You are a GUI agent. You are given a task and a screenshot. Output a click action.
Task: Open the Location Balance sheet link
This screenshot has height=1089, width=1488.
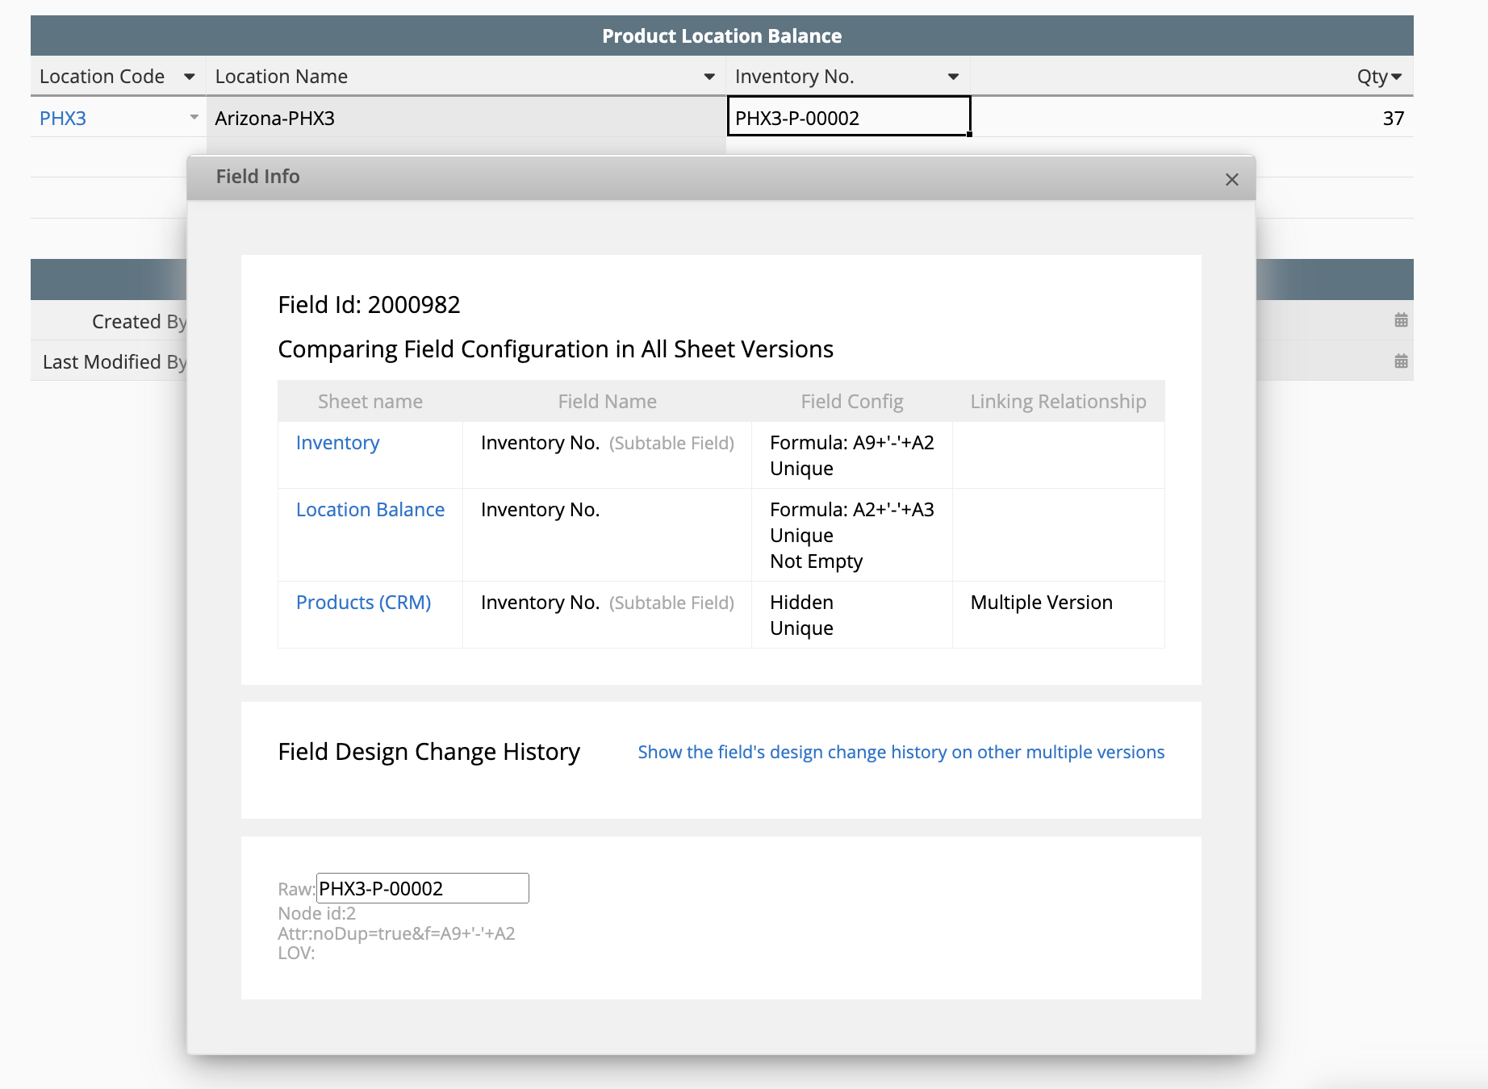370,510
